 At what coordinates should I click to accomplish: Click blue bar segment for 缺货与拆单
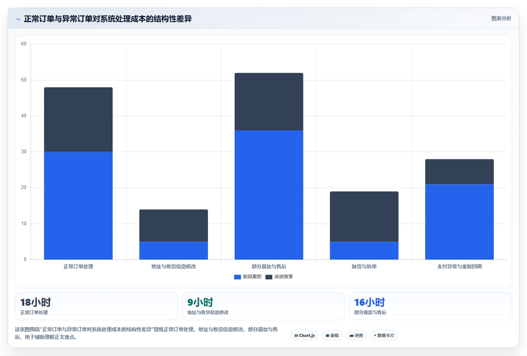point(364,251)
